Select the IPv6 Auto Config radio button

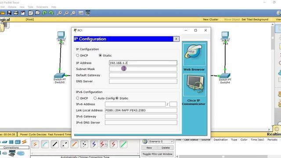click(x=95, y=98)
